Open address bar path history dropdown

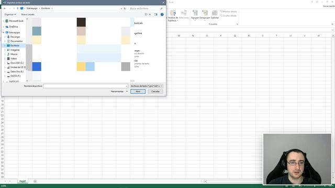click(x=121, y=8)
